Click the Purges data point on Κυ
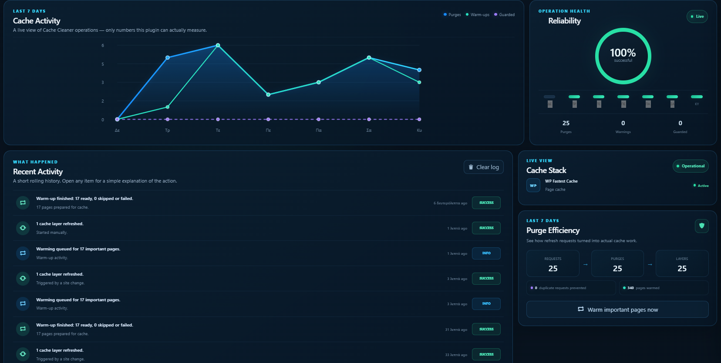The width and height of the screenshot is (721, 363). pos(419,70)
